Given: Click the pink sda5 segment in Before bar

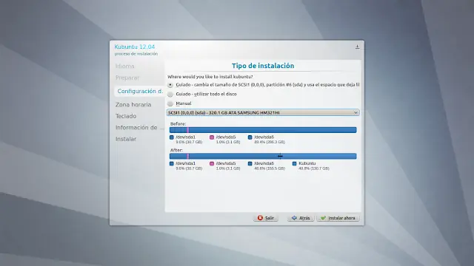Looking at the screenshot, I should 187,130.
